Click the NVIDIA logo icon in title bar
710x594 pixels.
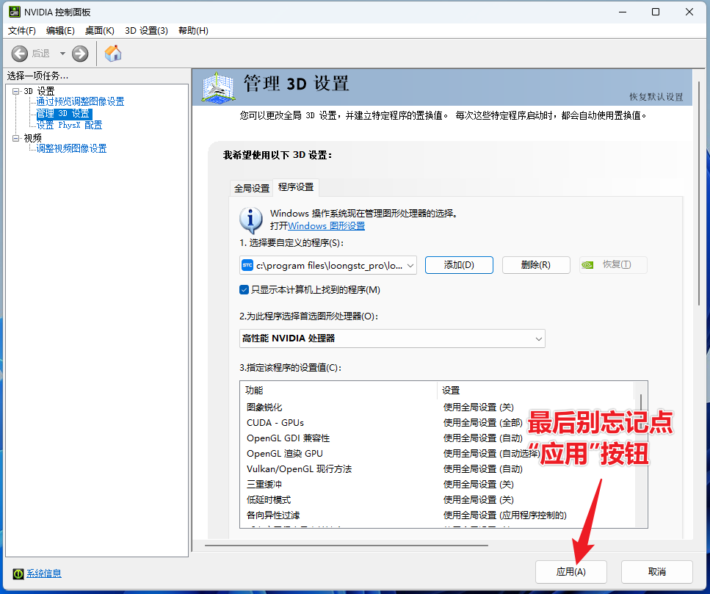14,12
